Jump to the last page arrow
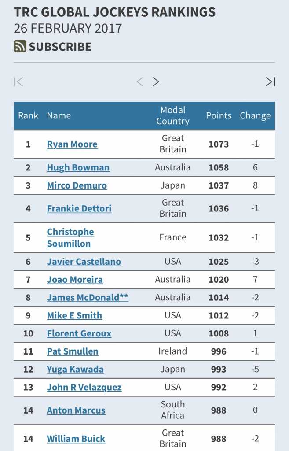This screenshot has width=289, height=451. (x=270, y=81)
